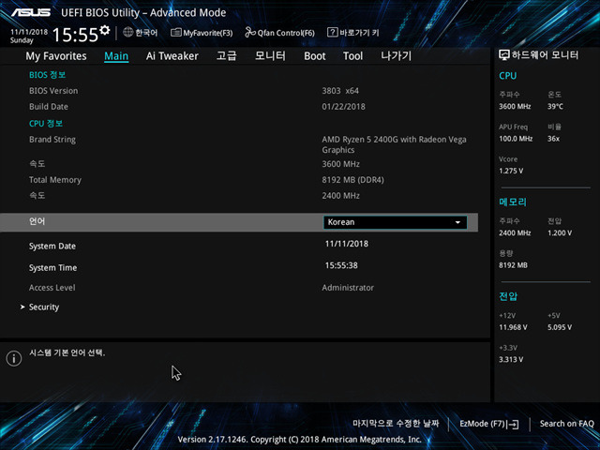Open the Korean language dropdown
Viewport: 600px width, 450px height.
point(396,222)
